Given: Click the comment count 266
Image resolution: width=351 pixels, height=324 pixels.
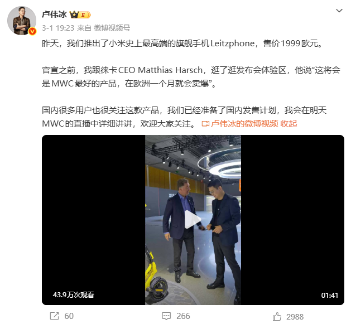Looking at the screenshot, I should point(183,316).
